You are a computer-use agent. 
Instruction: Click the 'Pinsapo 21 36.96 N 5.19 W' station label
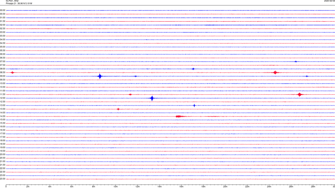tap(19, 3)
